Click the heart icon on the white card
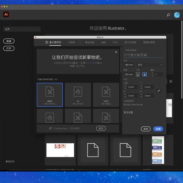 (170, 105)
